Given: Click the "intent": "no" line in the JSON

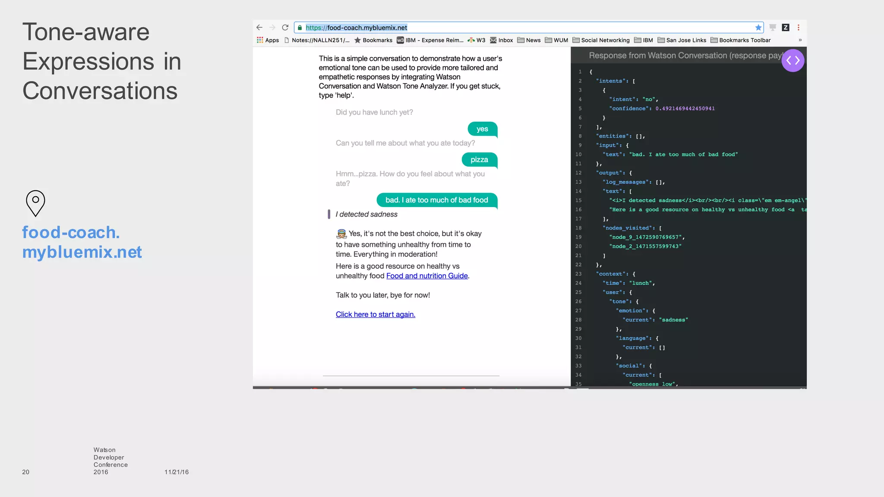Looking at the screenshot, I should (x=633, y=99).
